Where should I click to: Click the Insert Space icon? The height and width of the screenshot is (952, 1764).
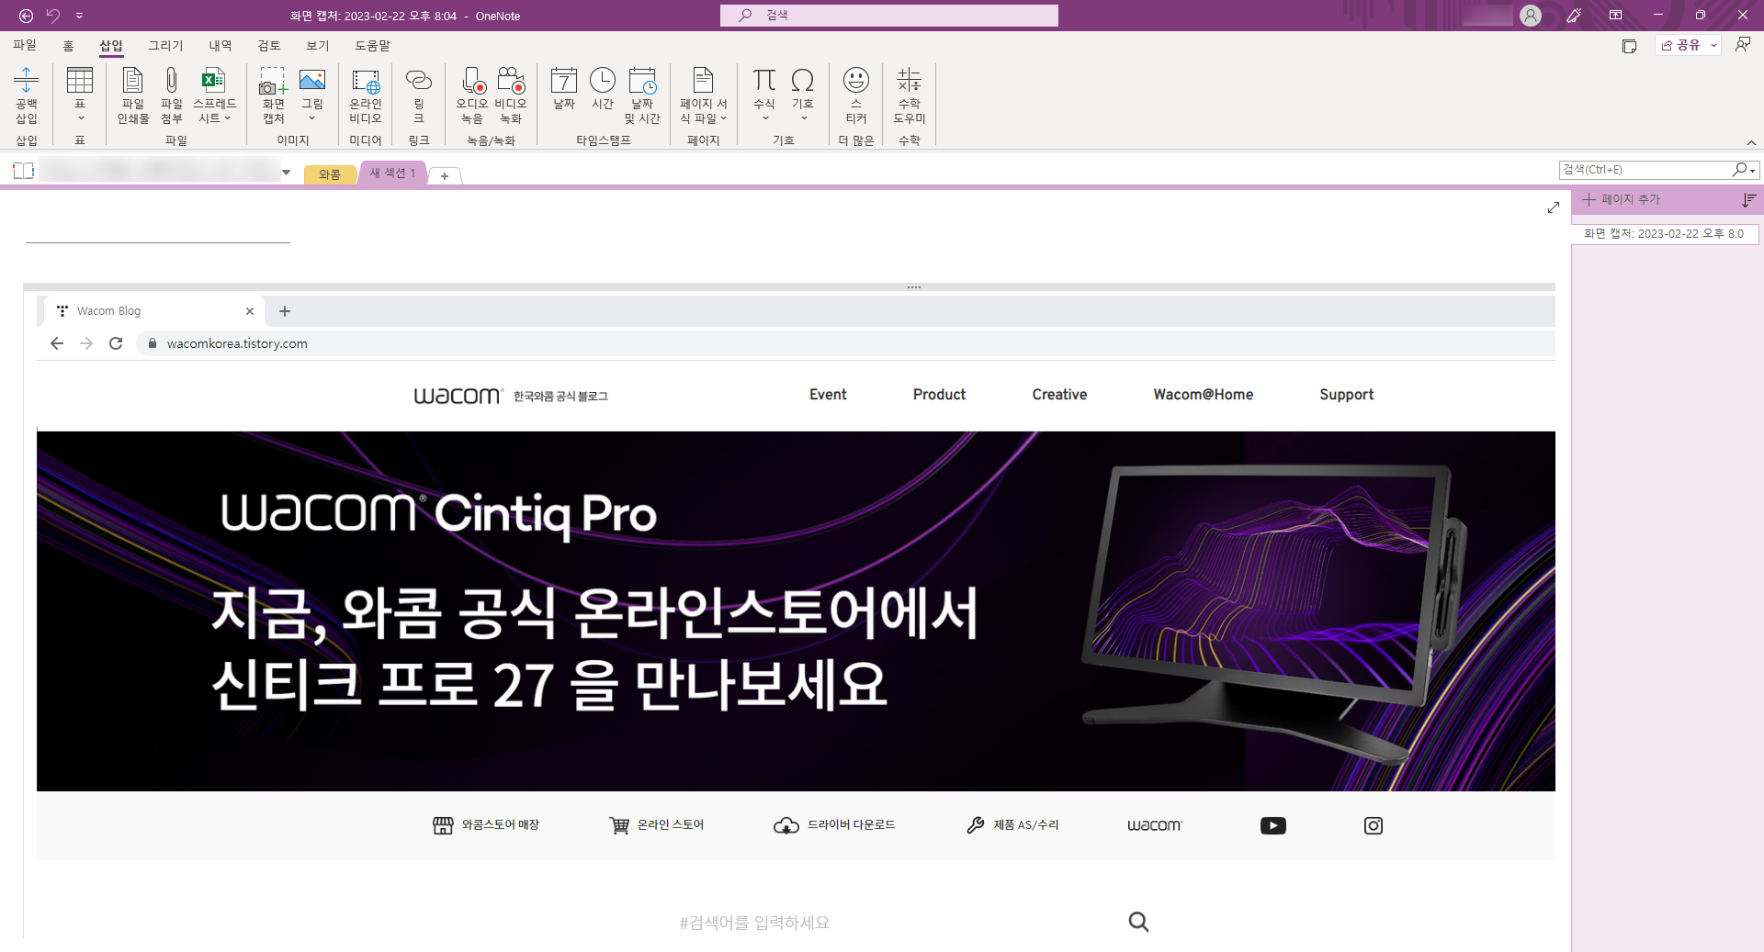(27, 95)
